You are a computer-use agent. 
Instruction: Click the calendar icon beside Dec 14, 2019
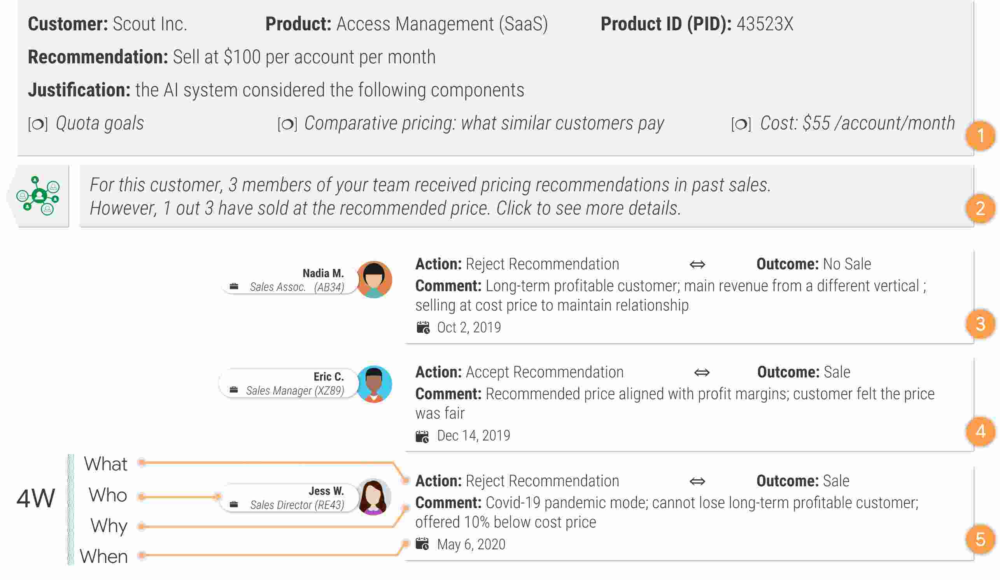(x=422, y=437)
